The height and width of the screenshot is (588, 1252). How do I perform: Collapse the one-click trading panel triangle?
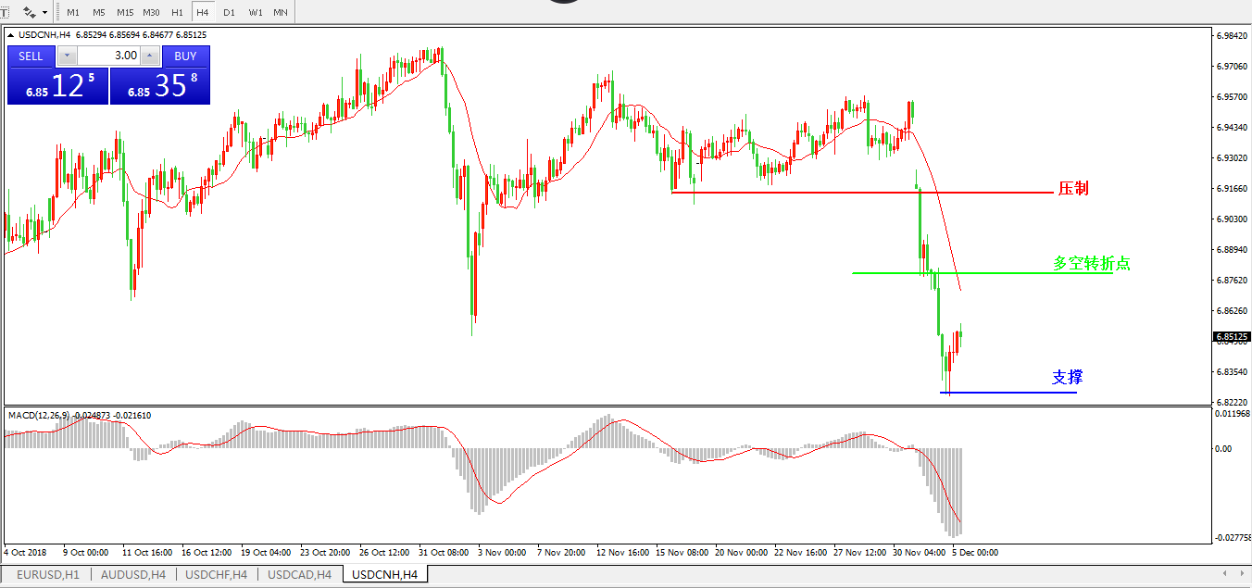[11, 35]
